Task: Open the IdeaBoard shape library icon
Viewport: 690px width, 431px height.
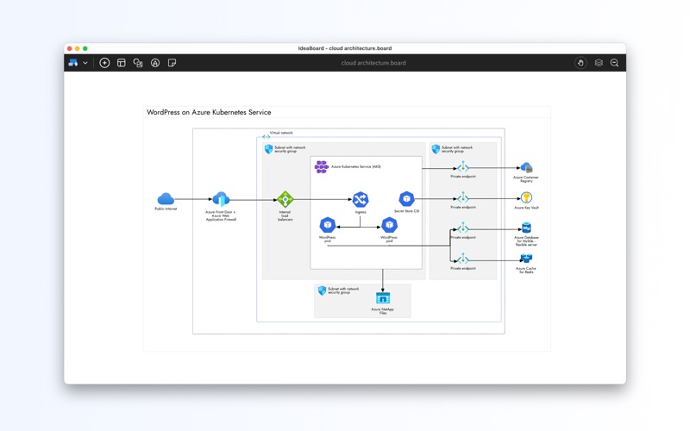Action: (73, 63)
